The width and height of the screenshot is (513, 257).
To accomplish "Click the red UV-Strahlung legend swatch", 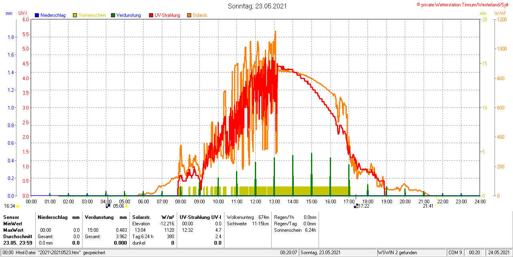I will pos(151,15).
